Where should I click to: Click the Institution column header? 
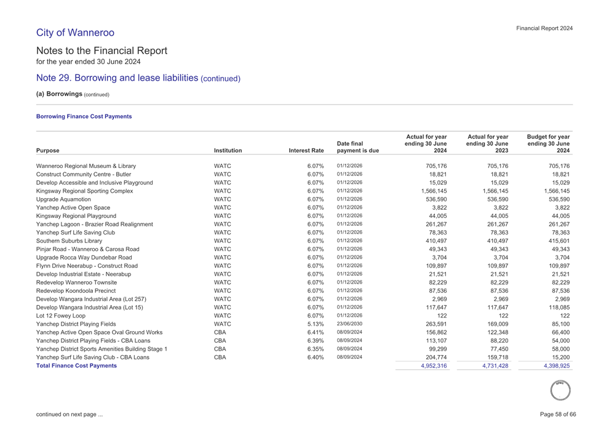pos(228,150)
